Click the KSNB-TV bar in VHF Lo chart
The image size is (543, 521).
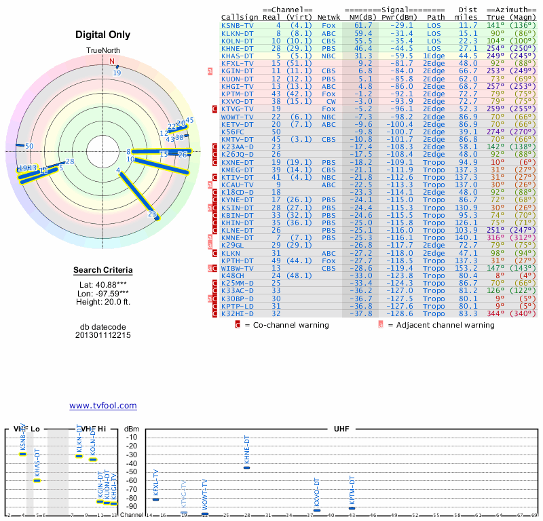click(22, 454)
